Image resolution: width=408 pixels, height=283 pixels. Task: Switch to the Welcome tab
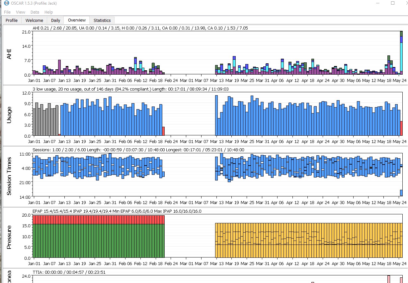[34, 20]
